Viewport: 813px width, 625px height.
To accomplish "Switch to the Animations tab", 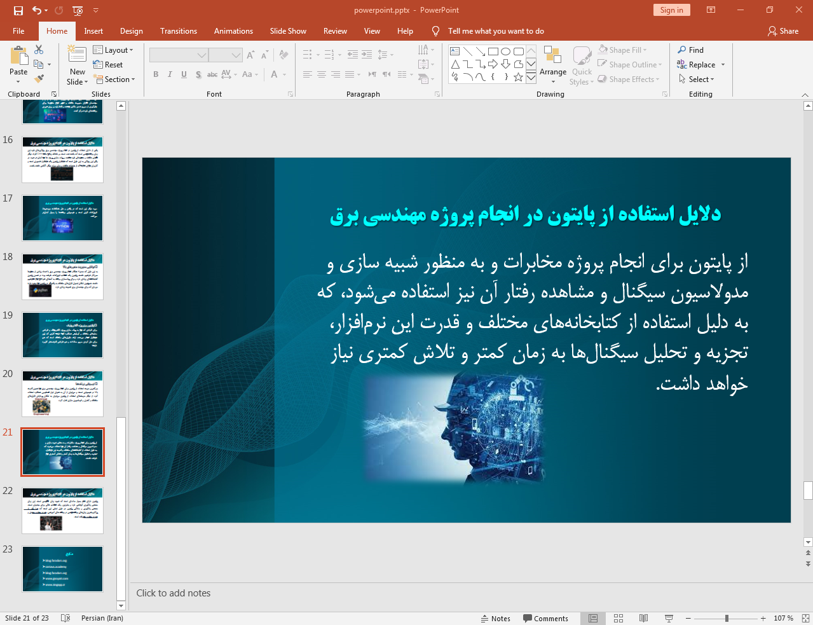I will tap(233, 31).
